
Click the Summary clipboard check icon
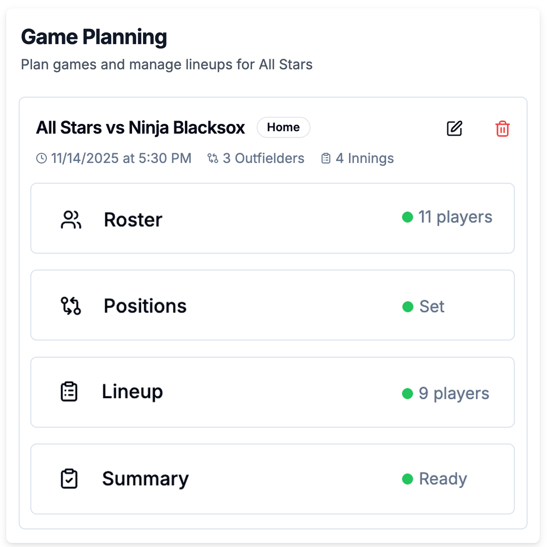point(69,479)
